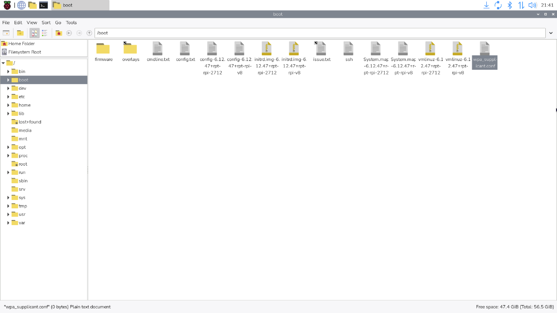Switch to detailed list view mode

click(x=45, y=33)
